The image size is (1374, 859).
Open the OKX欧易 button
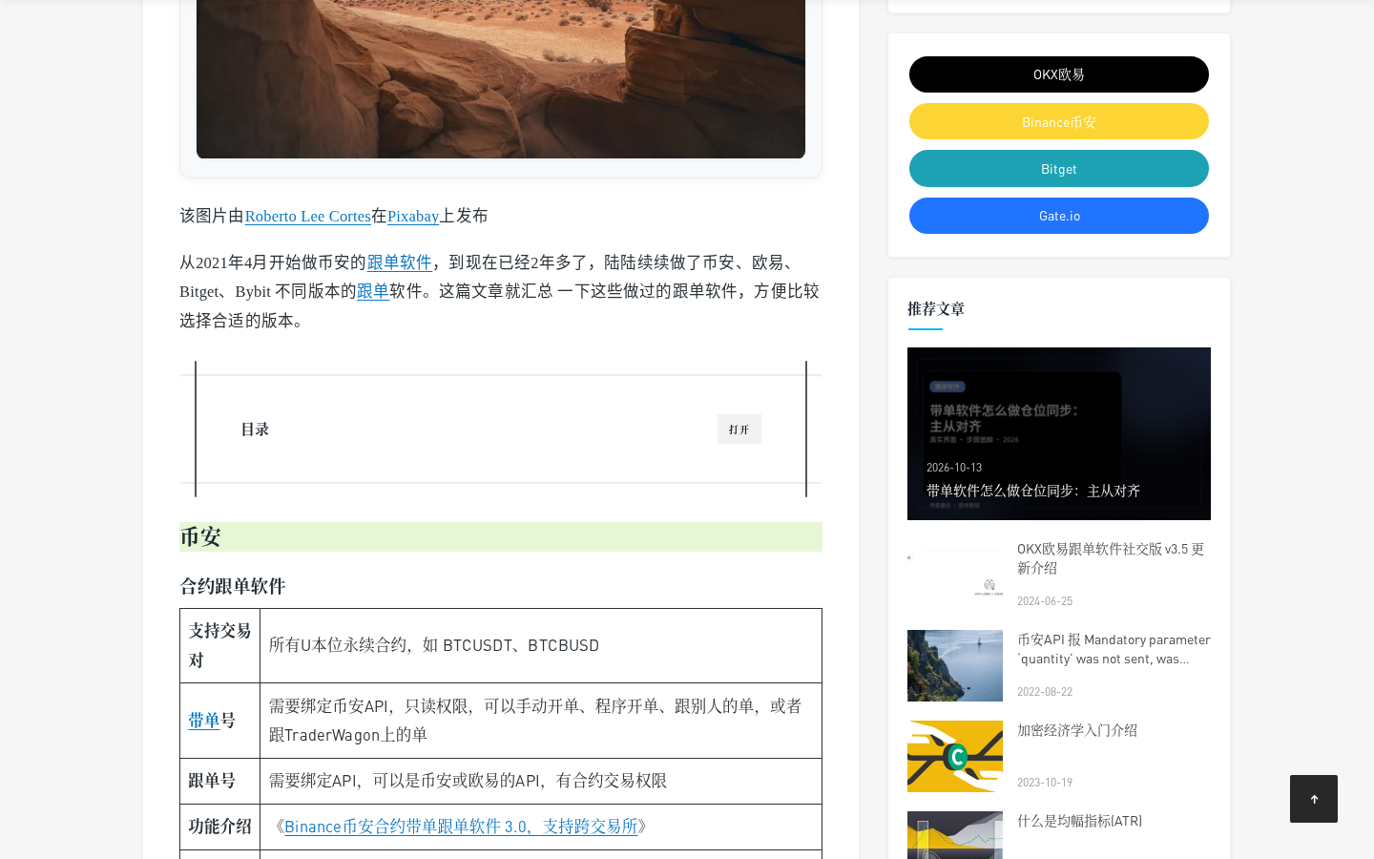(x=1059, y=74)
